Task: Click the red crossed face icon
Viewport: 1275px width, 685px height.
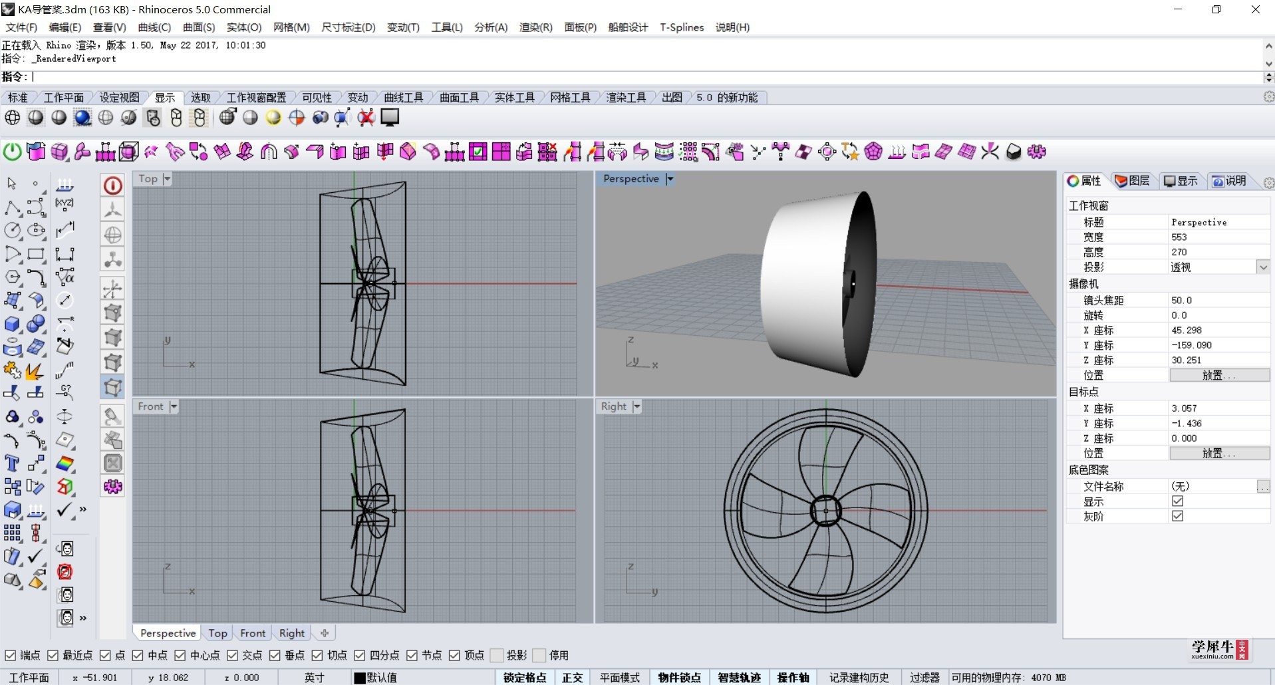Action: point(65,571)
